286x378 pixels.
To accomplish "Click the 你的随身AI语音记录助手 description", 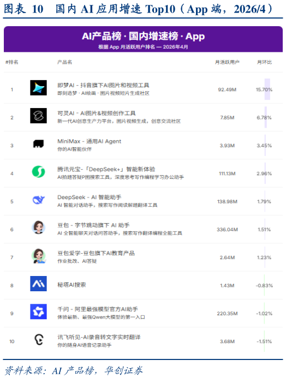I will click(85, 345).
